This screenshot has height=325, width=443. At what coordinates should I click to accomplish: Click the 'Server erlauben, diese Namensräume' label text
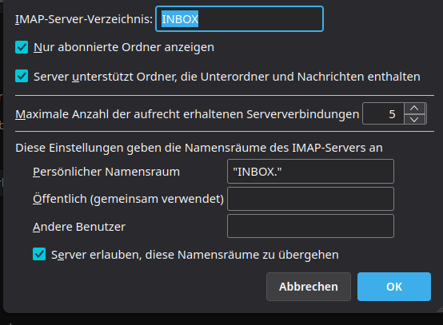click(195, 255)
